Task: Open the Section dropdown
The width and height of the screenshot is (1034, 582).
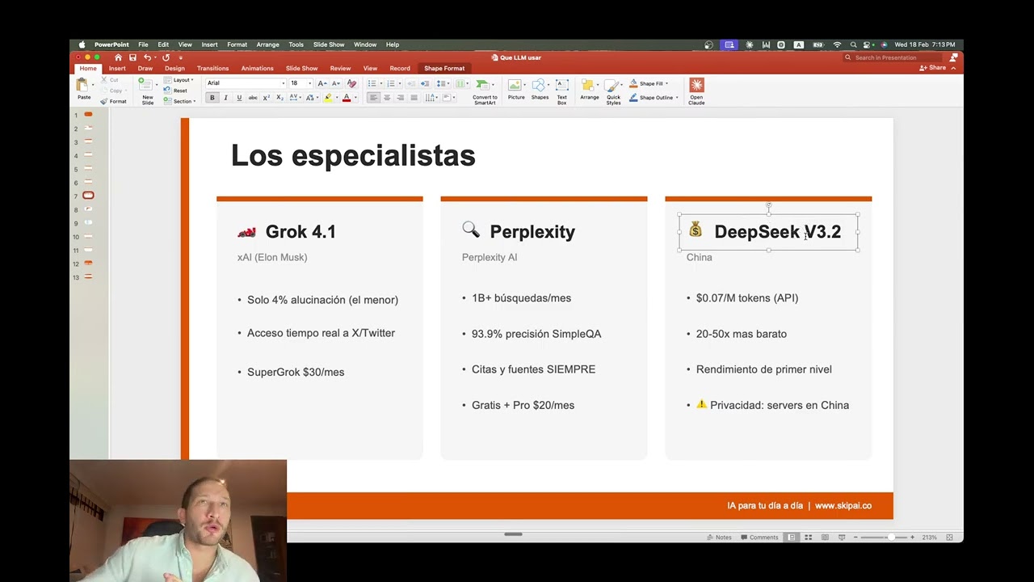Action: pos(179,101)
